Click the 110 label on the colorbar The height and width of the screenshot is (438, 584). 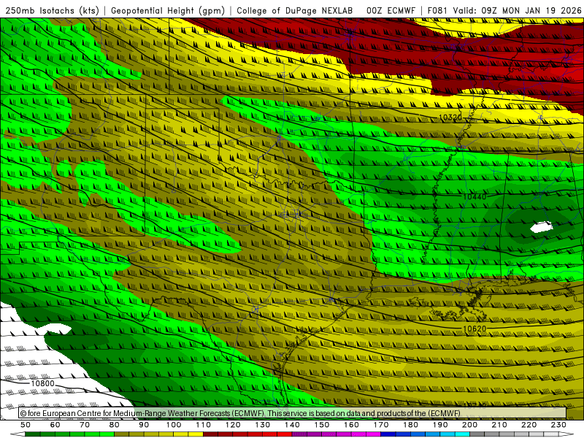pyautogui.click(x=203, y=425)
